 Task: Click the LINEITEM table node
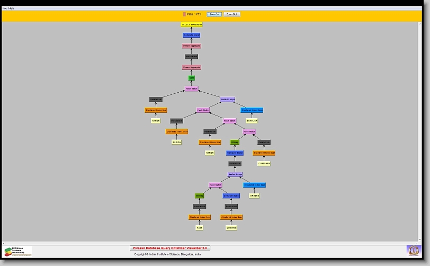point(231,228)
